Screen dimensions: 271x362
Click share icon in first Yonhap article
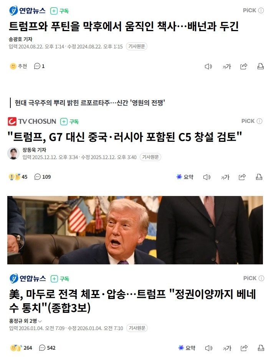(243, 66)
